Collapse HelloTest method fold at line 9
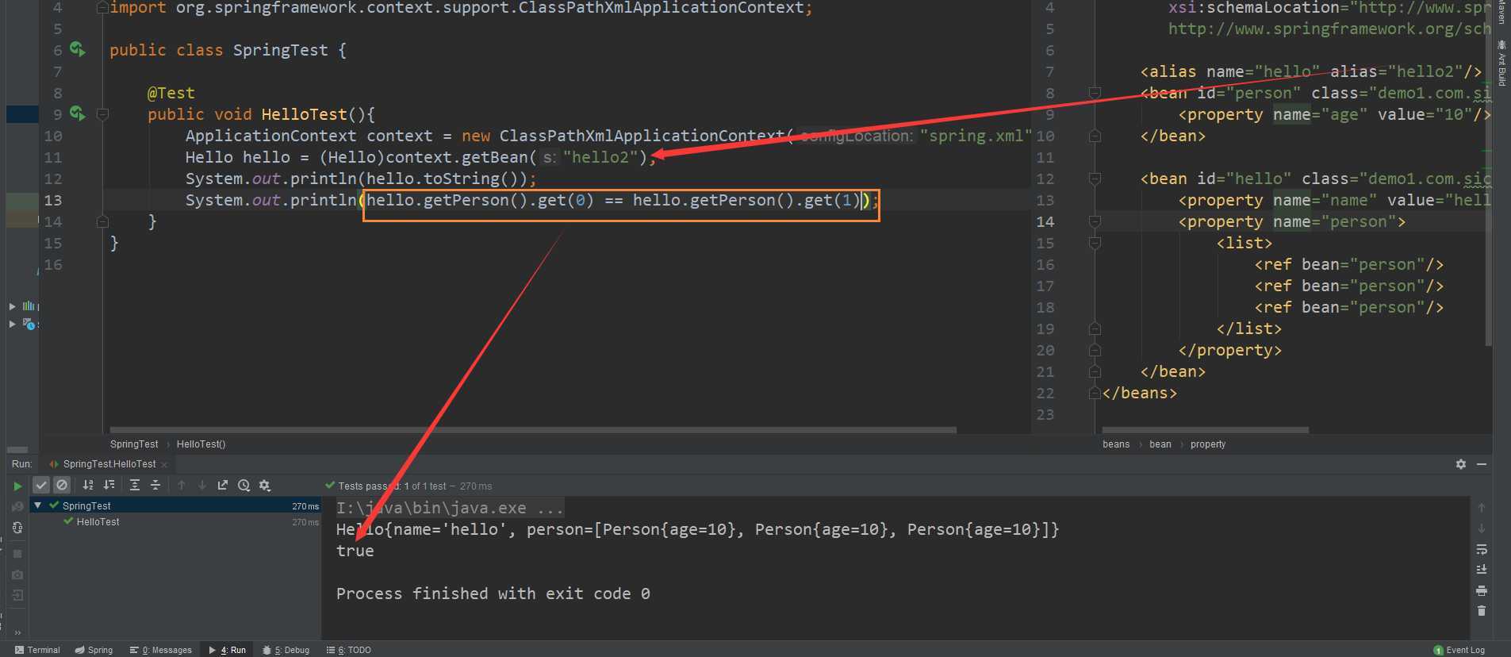 (102, 114)
